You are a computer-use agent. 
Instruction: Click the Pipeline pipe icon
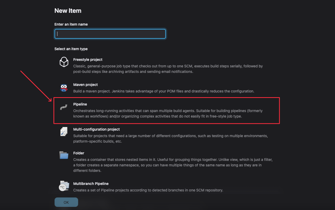(64, 107)
